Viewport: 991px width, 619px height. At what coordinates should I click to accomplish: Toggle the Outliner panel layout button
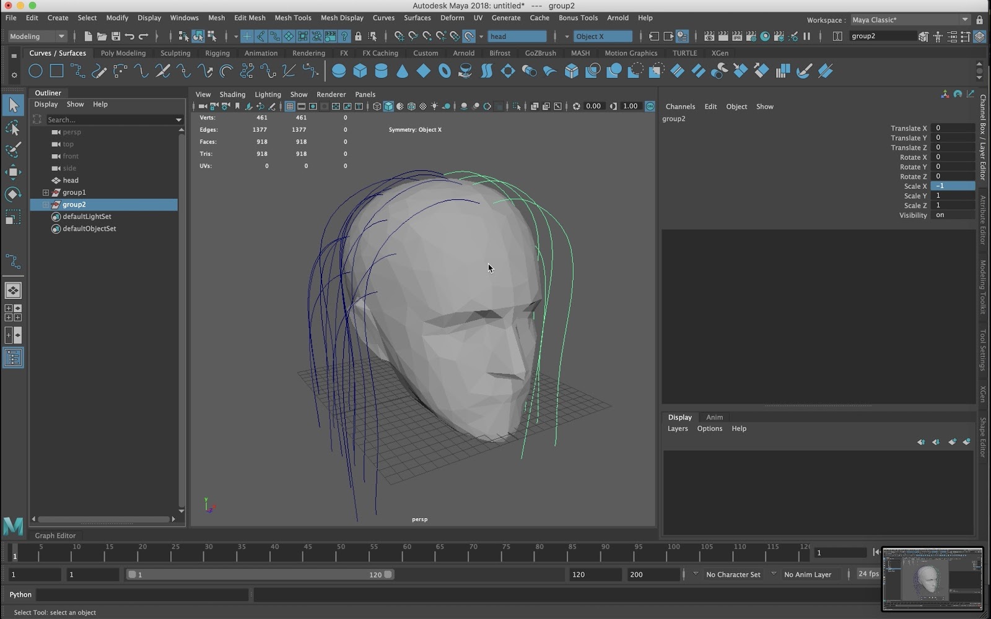[13, 358]
